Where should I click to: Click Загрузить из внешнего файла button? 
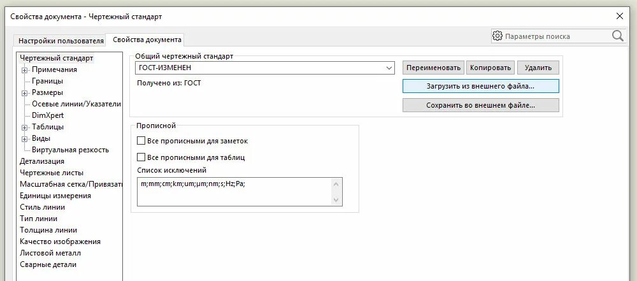[480, 85]
